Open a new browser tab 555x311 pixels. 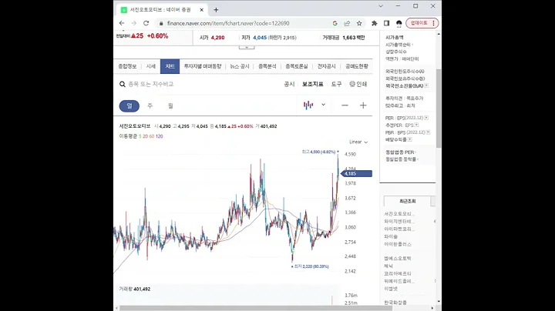point(216,10)
